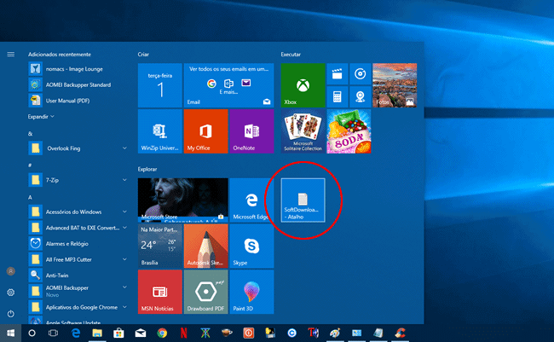Open the Paint 3D tile
Viewport: 554px width, 342px height.
tap(251, 292)
